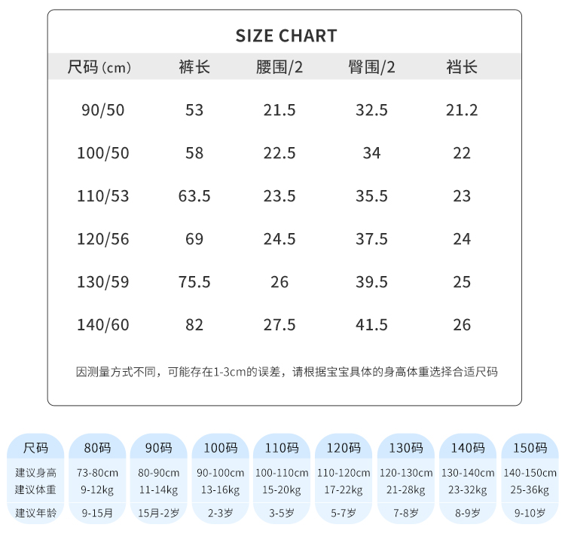Select the 110/53 size row label

click(x=102, y=196)
